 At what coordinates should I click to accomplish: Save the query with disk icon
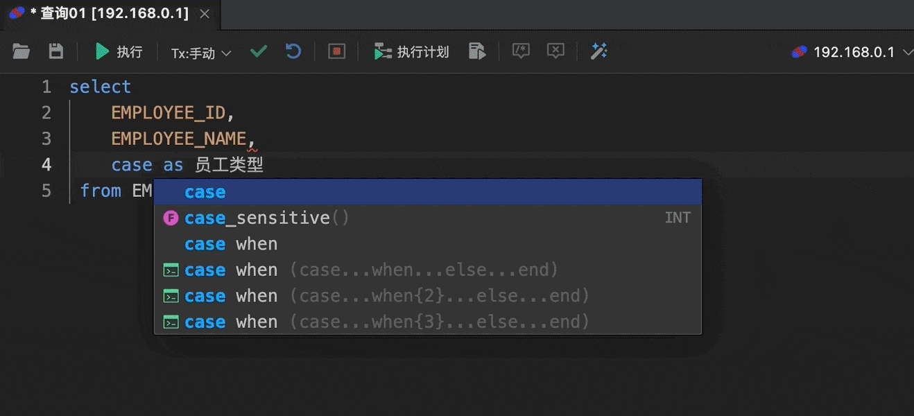pyautogui.click(x=55, y=51)
